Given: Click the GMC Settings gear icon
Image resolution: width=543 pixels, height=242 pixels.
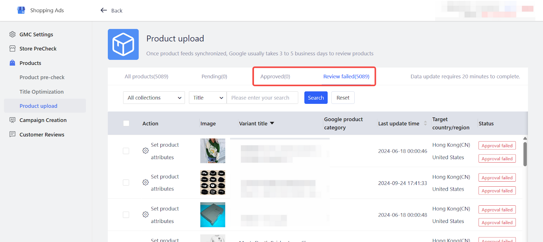Looking at the screenshot, I should (x=13, y=34).
